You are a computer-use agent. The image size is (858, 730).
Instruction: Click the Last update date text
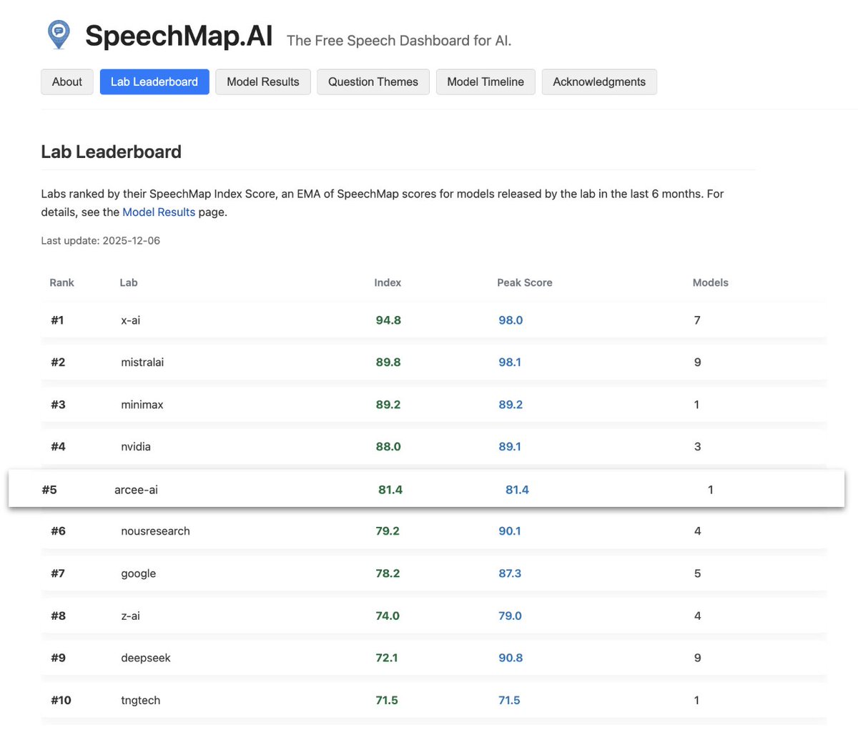pos(101,240)
